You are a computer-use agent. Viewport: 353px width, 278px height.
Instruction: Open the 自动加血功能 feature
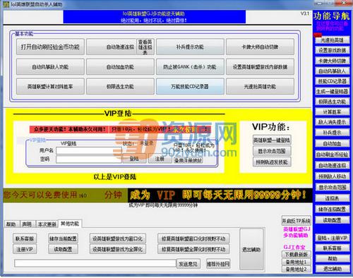120,67
